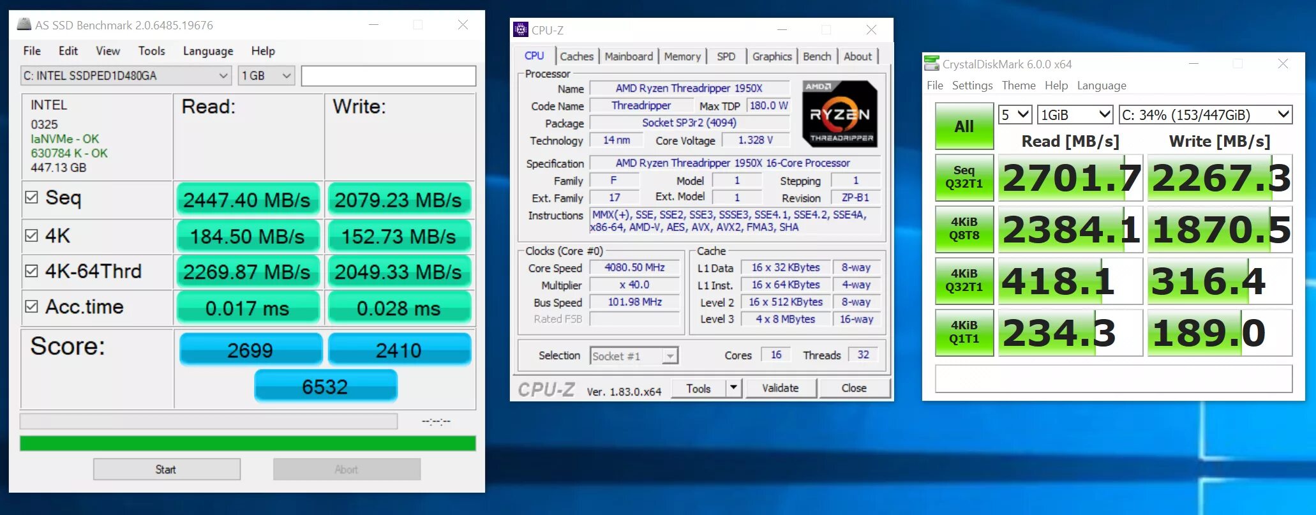Viewport: 1316px width, 515px height.
Task: Uncheck the 4K-64Thrd test checkbox
Action: [x=31, y=271]
